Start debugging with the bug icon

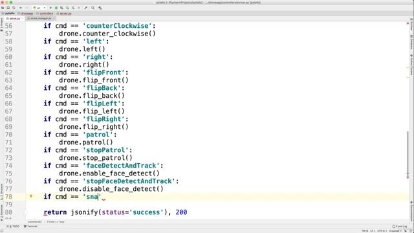tap(56, 8)
